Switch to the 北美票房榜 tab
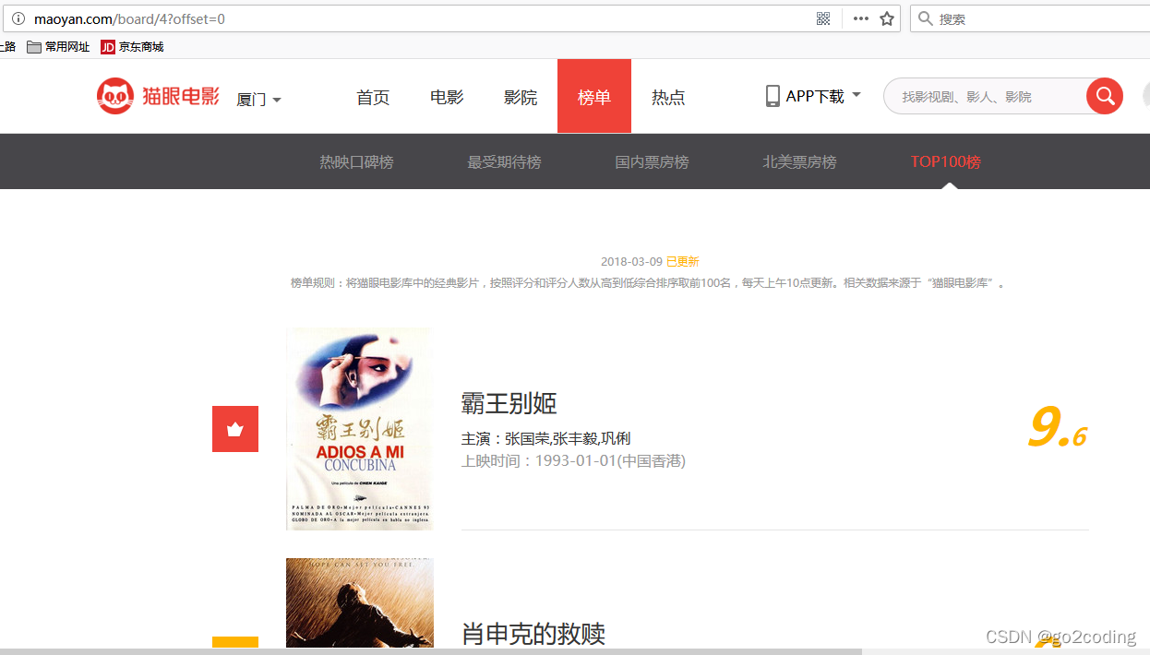Viewport: 1150px width, 655px height. 799,162
